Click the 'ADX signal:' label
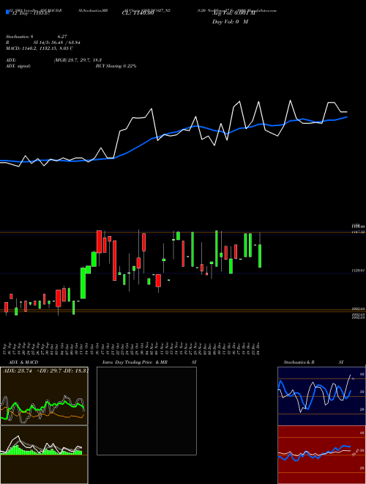The image size is (366, 484). 18,66
